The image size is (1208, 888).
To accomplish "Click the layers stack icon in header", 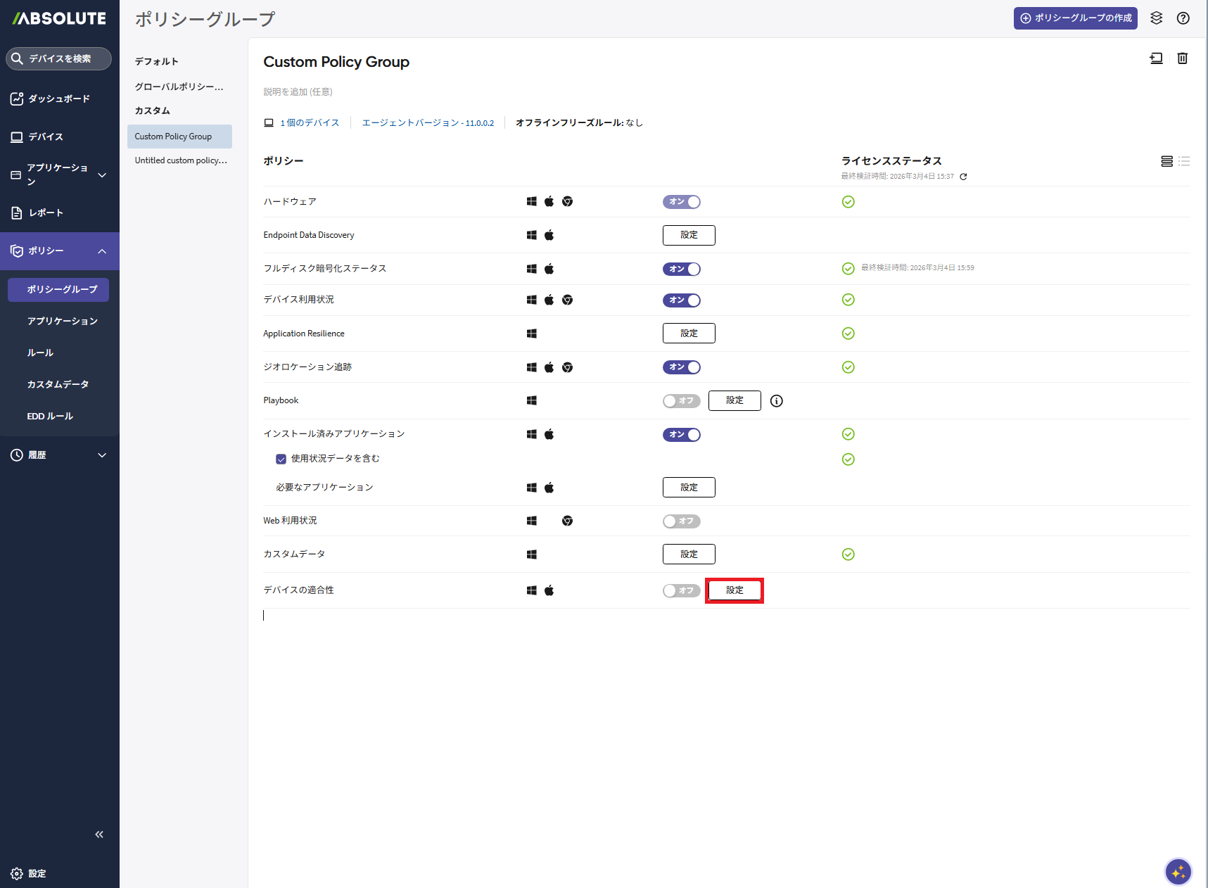I will tap(1156, 18).
